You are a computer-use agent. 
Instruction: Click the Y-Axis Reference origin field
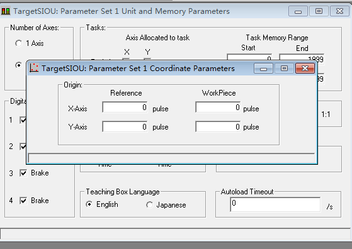click(125, 127)
